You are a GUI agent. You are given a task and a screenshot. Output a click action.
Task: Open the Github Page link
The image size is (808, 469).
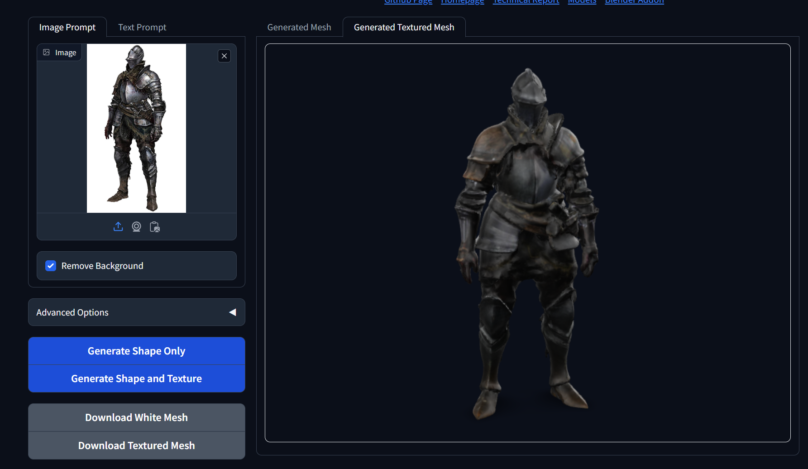pyautogui.click(x=408, y=2)
